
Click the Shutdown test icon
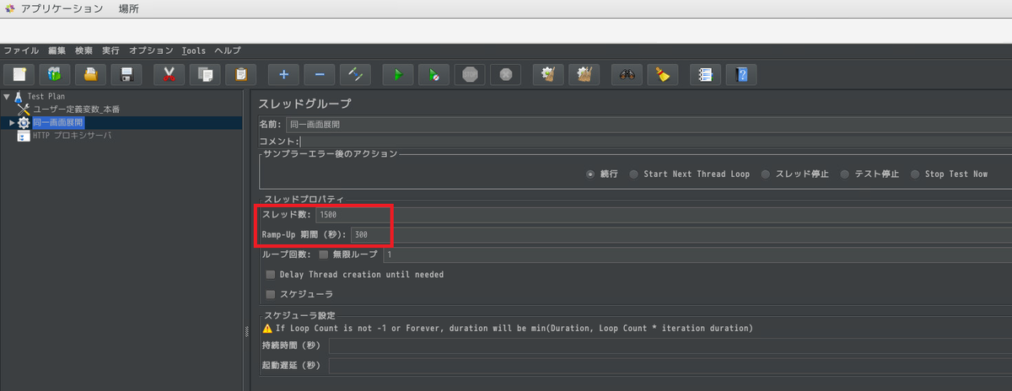point(505,74)
